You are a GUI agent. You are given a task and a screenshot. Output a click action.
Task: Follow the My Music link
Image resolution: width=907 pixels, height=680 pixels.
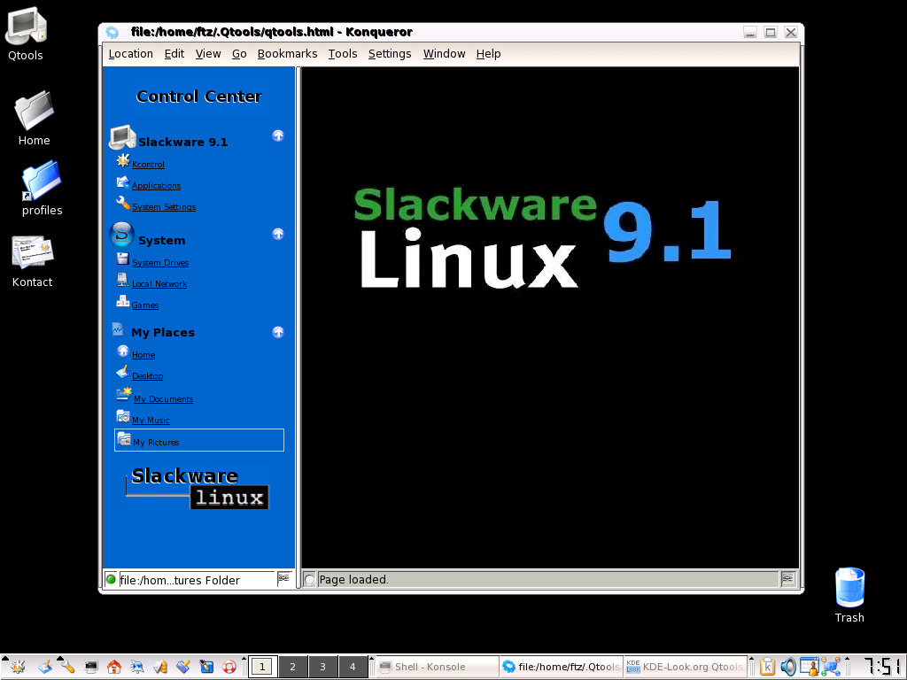(x=151, y=421)
